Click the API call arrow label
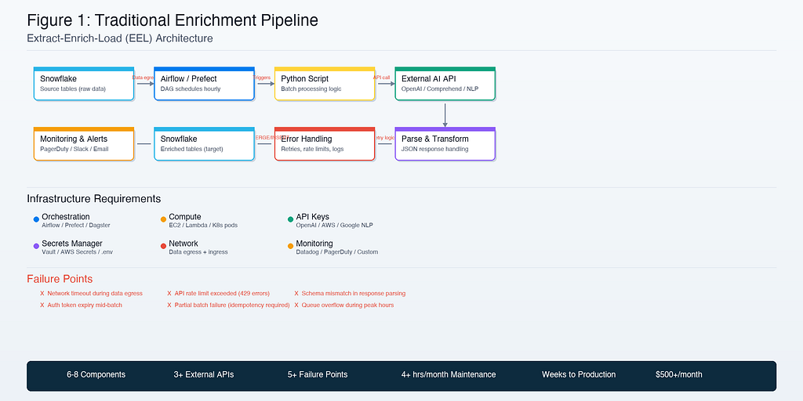The image size is (803, 401). [382, 78]
